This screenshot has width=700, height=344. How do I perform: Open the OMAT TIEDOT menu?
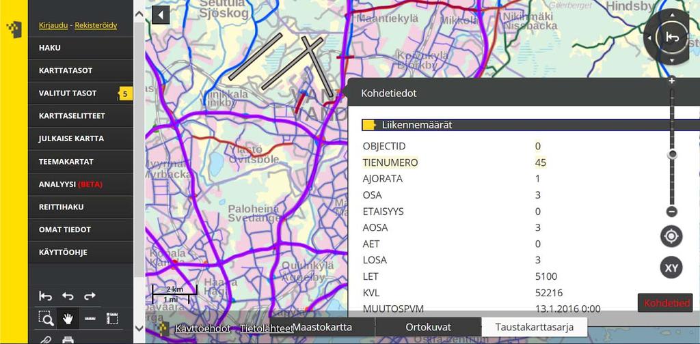pos(81,229)
